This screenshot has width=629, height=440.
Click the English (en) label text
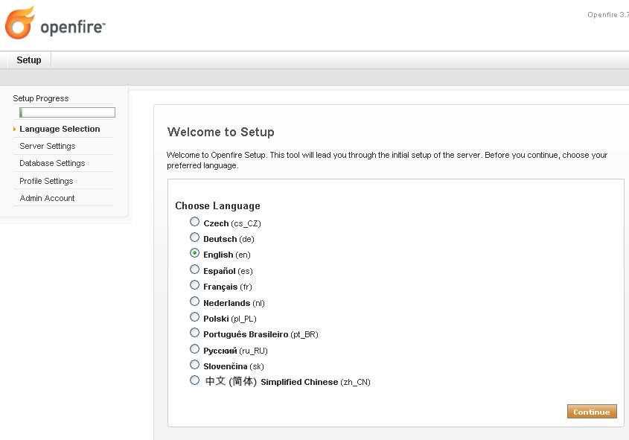click(226, 255)
